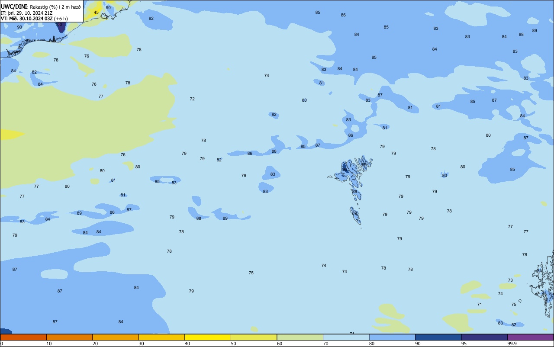The height and width of the screenshot is (347, 554).
Task: Choose the purple legend swatch above 99.9
Action: click(x=530, y=337)
